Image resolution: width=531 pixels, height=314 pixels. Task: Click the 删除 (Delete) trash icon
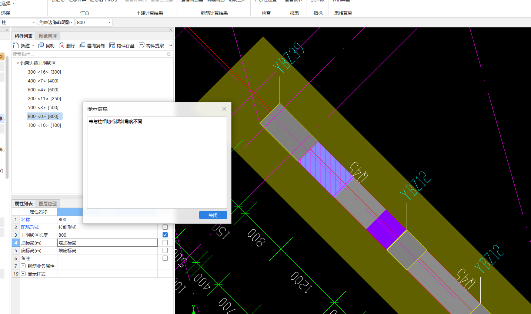pos(62,45)
